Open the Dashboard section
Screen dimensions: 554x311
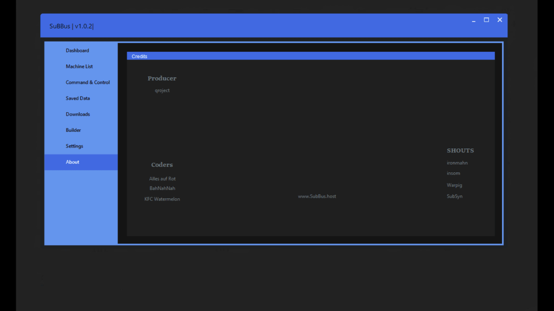[81, 50]
